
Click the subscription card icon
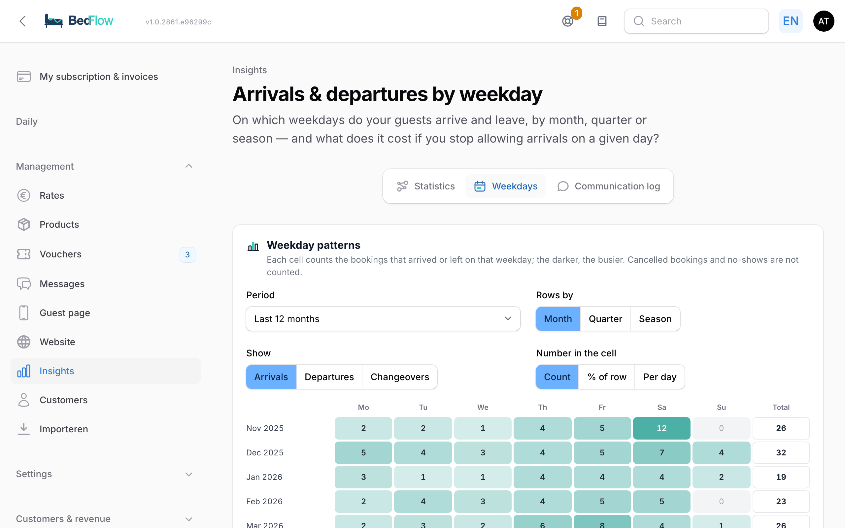[24, 77]
